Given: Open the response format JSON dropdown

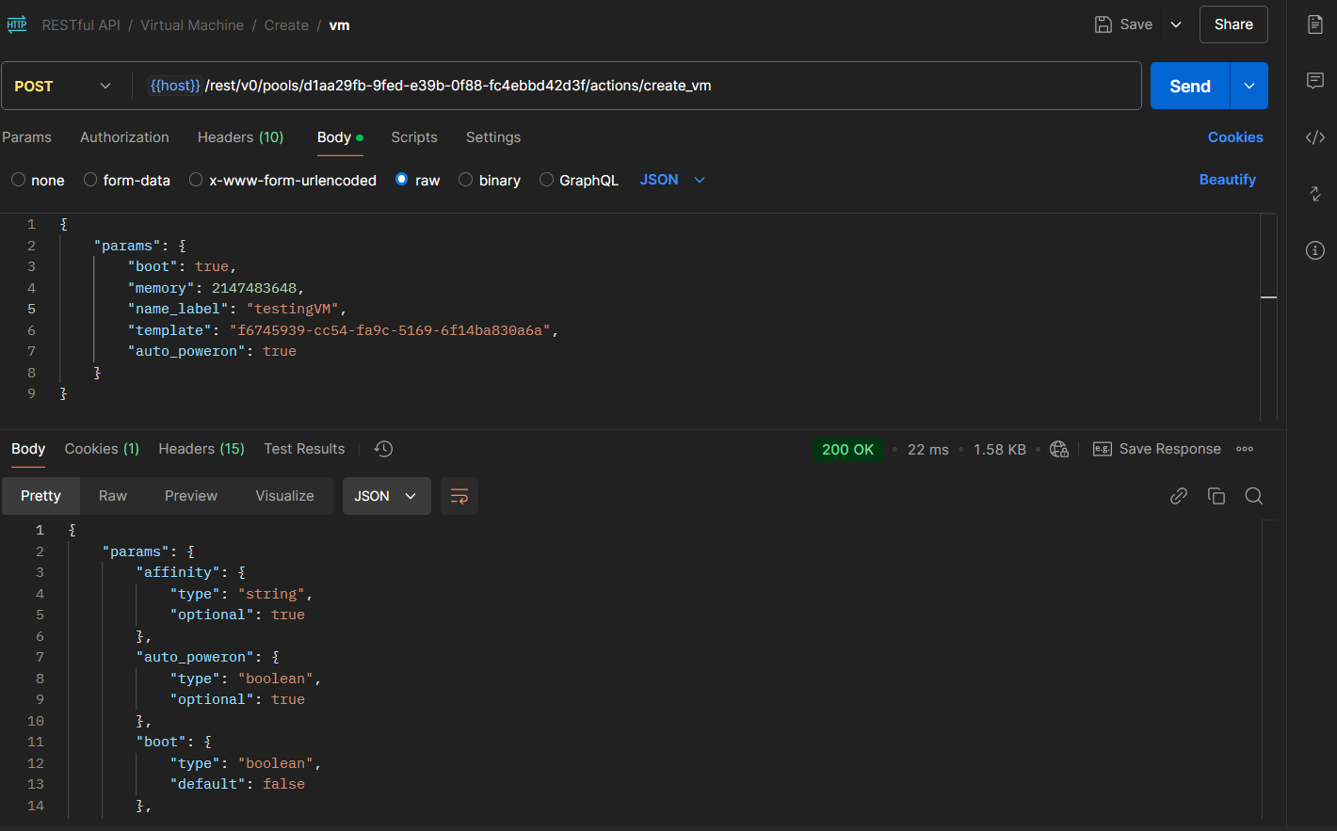Looking at the screenshot, I should pos(386,496).
